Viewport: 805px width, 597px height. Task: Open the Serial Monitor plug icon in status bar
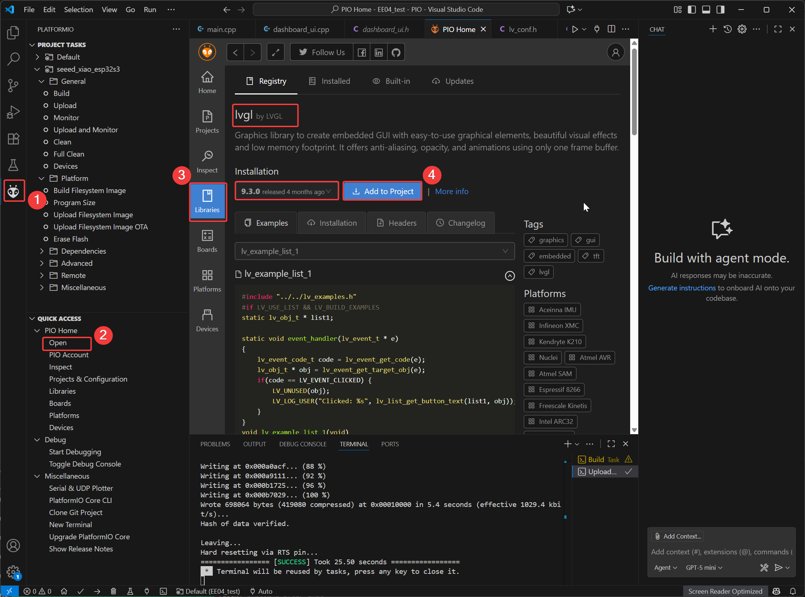[x=146, y=591]
